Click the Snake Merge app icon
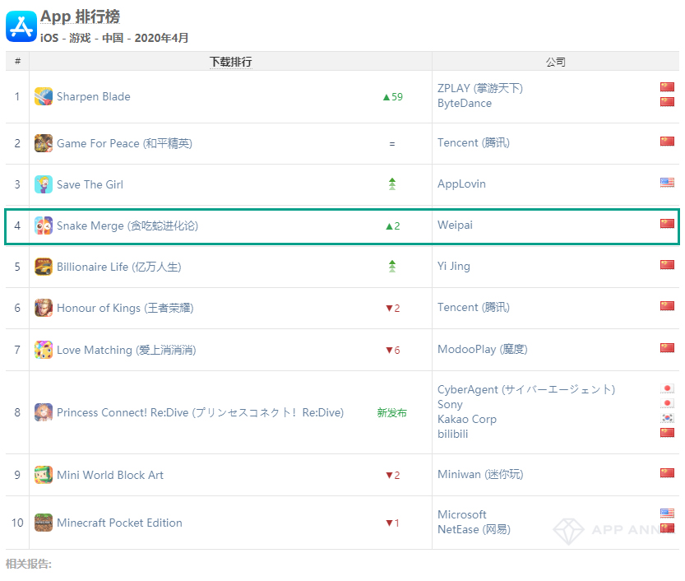685x581 pixels. pos(44,225)
